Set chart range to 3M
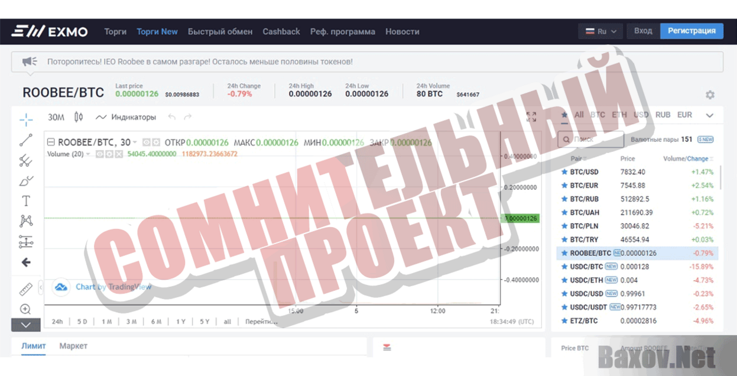This screenshot has width=737, height=376. click(x=131, y=322)
